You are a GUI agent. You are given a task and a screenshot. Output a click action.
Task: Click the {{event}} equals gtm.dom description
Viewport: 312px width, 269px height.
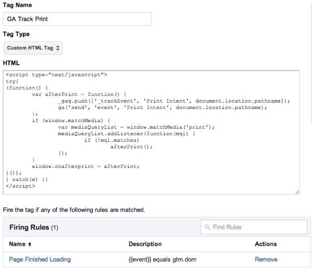click(162, 259)
